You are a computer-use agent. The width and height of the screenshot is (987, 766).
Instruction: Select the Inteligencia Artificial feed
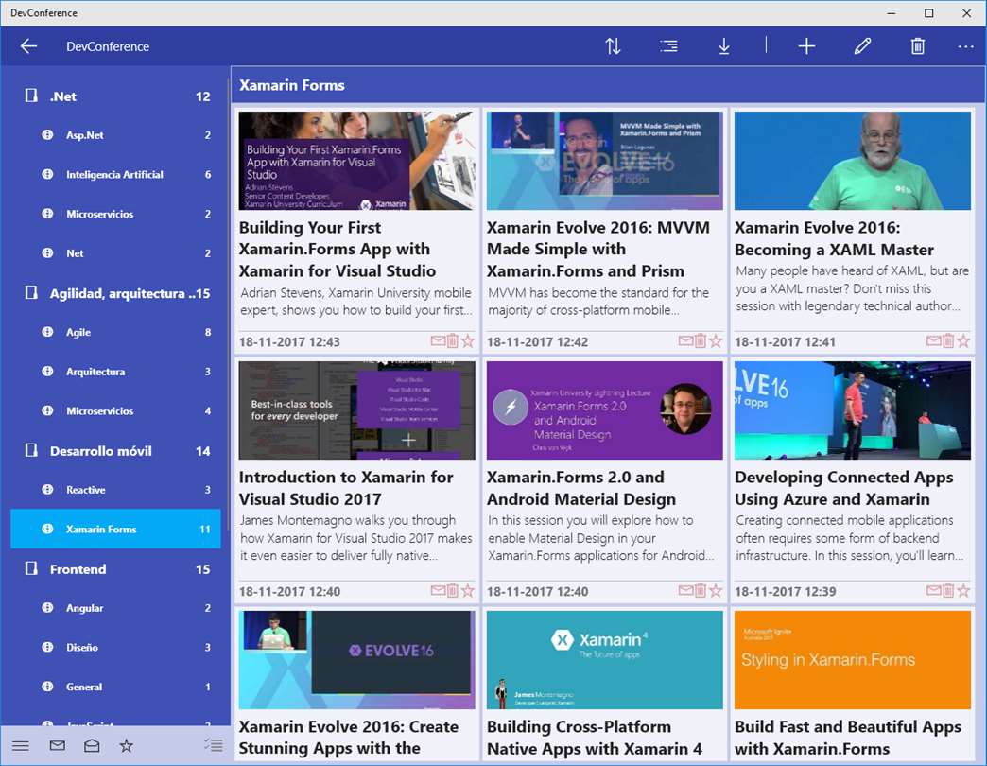point(116,174)
